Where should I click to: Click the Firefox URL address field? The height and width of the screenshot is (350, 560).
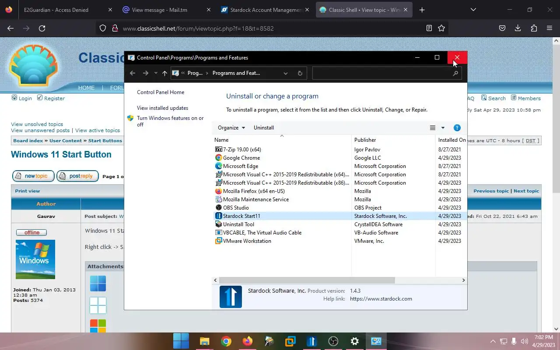point(271,28)
